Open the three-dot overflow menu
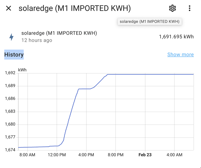 (189, 8)
